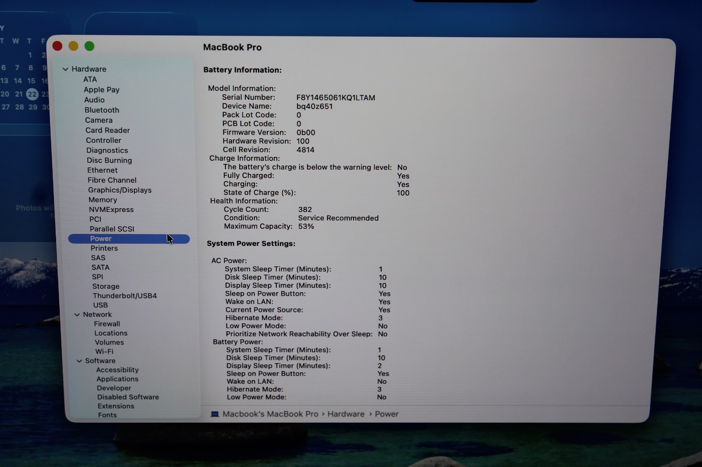
Task: Open Graphics/Displays in the sidebar
Action: coord(120,190)
